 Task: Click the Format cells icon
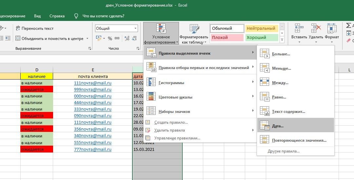coord(332,28)
